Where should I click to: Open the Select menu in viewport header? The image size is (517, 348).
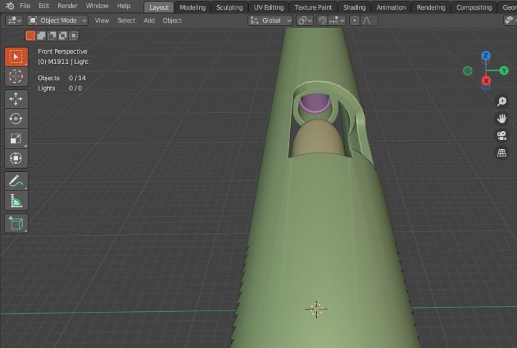(126, 21)
